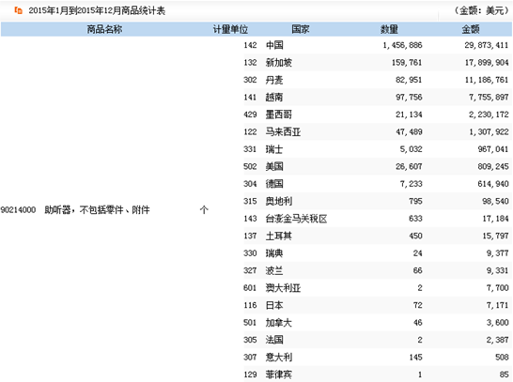
Task: Select the 马来西亚 row
Action: [x=377, y=131]
